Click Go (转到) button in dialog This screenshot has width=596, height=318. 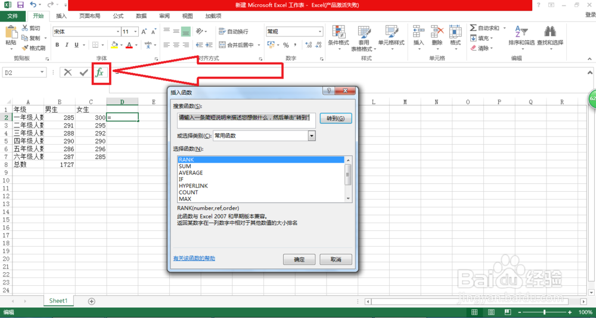point(336,118)
